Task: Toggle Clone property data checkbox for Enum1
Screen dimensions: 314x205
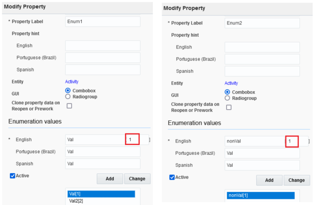Action: (69, 106)
